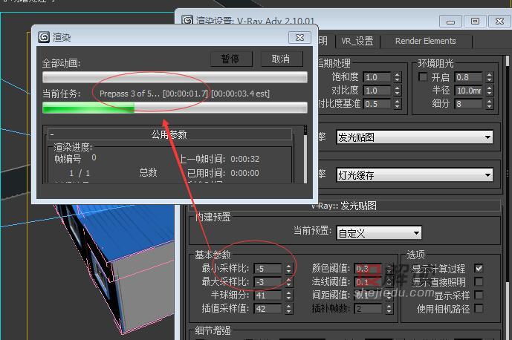Click the 插补帧数 spinner arrows

tap(389, 309)
